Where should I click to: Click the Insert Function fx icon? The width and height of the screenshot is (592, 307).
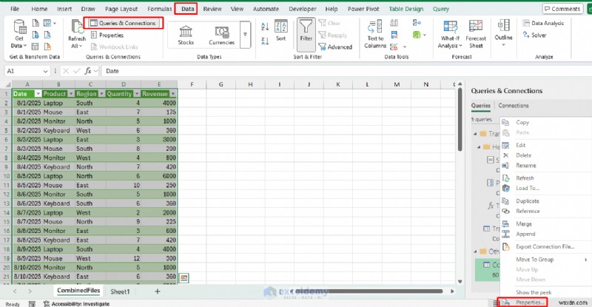pos(88,71)
